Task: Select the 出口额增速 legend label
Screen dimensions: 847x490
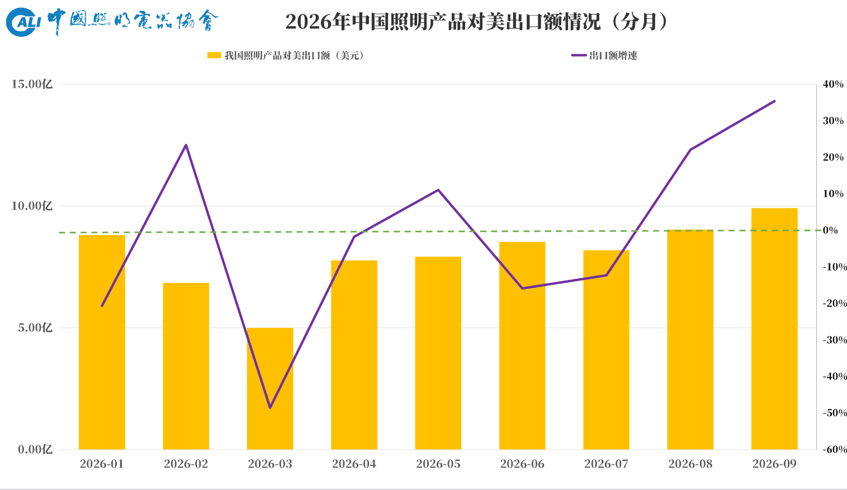Action: click(x=613, y=55)
